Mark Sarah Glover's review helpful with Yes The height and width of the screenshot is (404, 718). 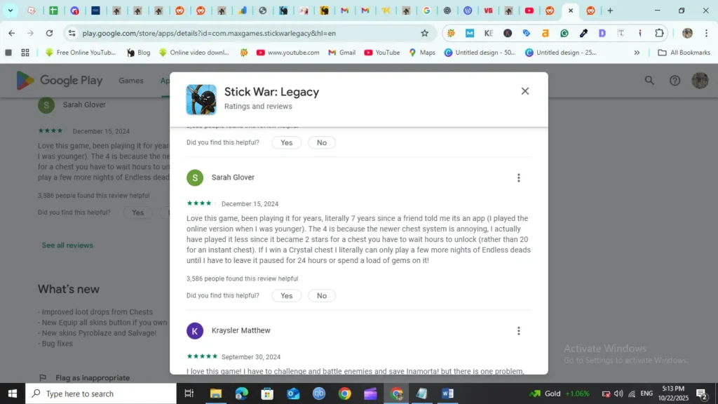[286, 296]
